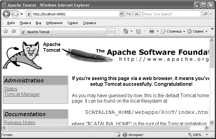Open the Release Notes link

click(20, 122)
